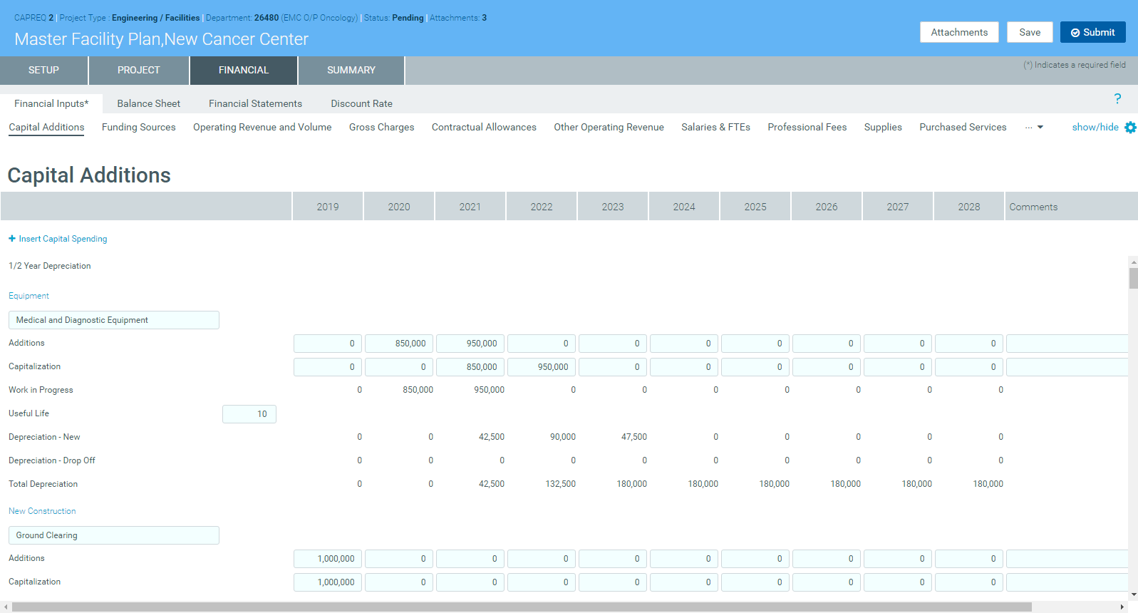Image resolution: width=1138 pixels, height=613 pixels.
Task: Click the help question mark icon
Action: point(1117,99)
